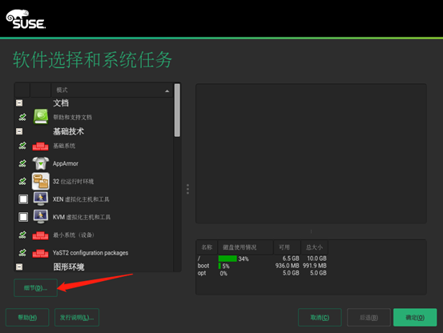This screenshot has width=443, height=333.
Task: Select the XEN 虚拟化主机和工具 row
Action: click(x=94, y=199)
